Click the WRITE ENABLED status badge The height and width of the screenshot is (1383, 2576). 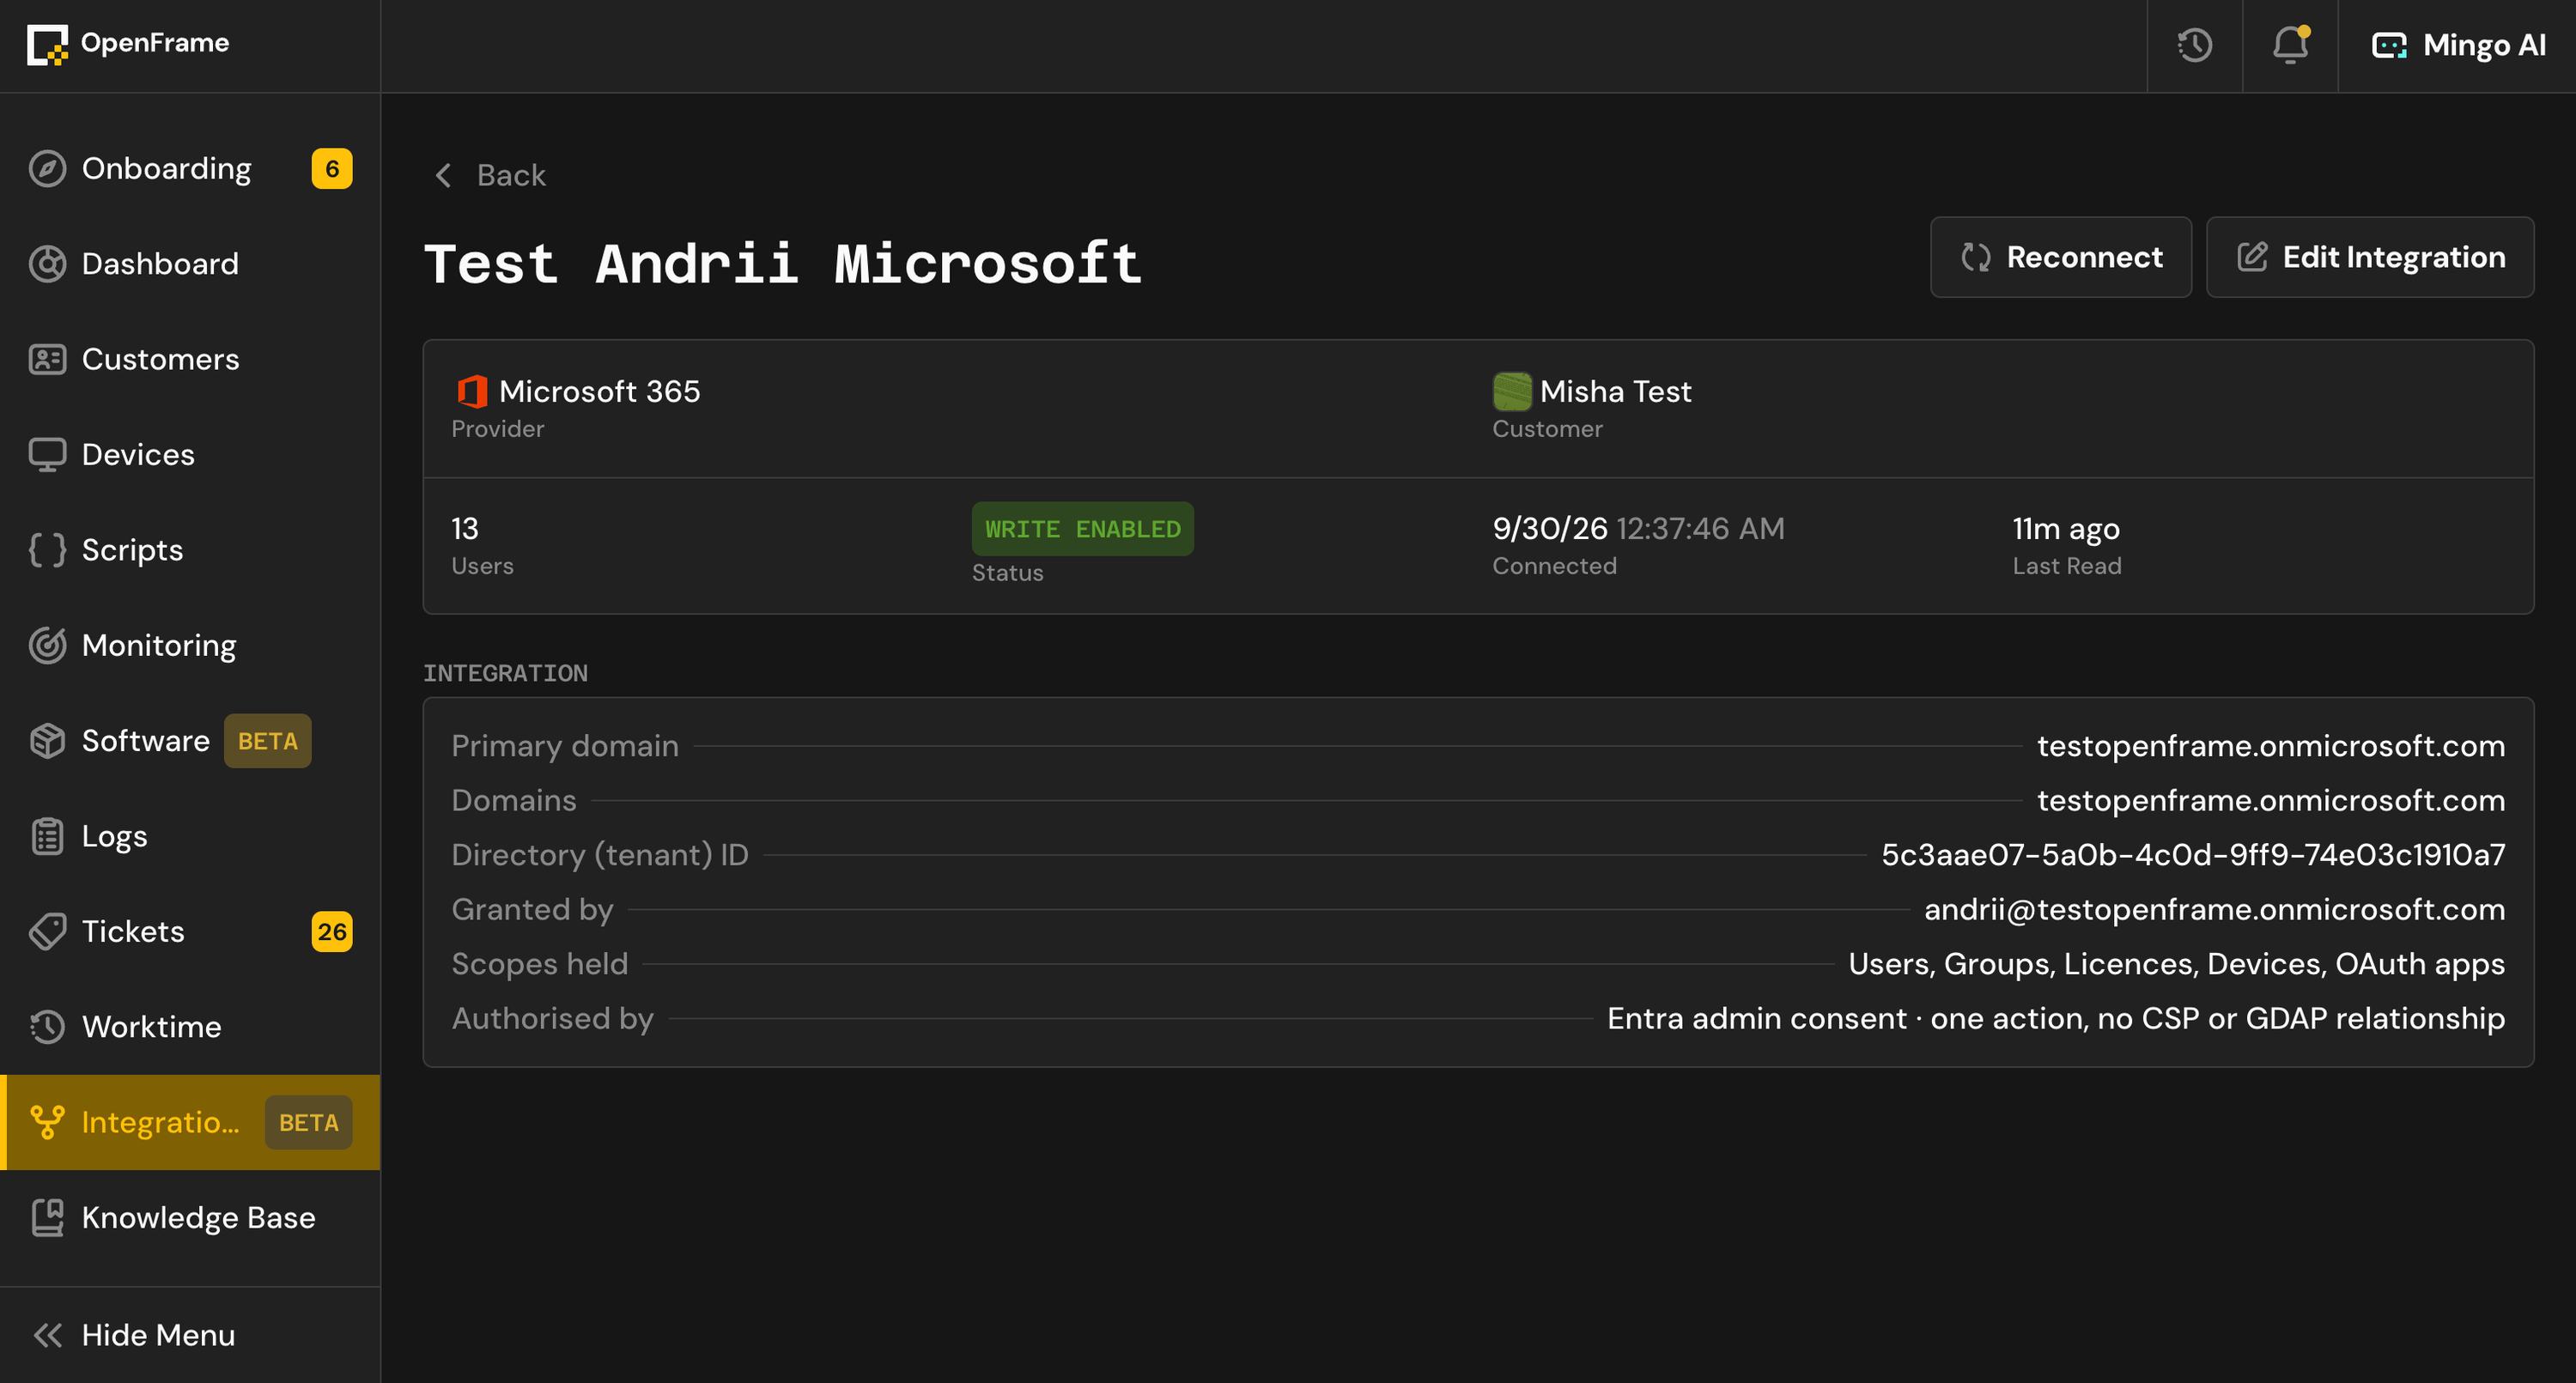pyautogui.click(x=1082, y=529)
